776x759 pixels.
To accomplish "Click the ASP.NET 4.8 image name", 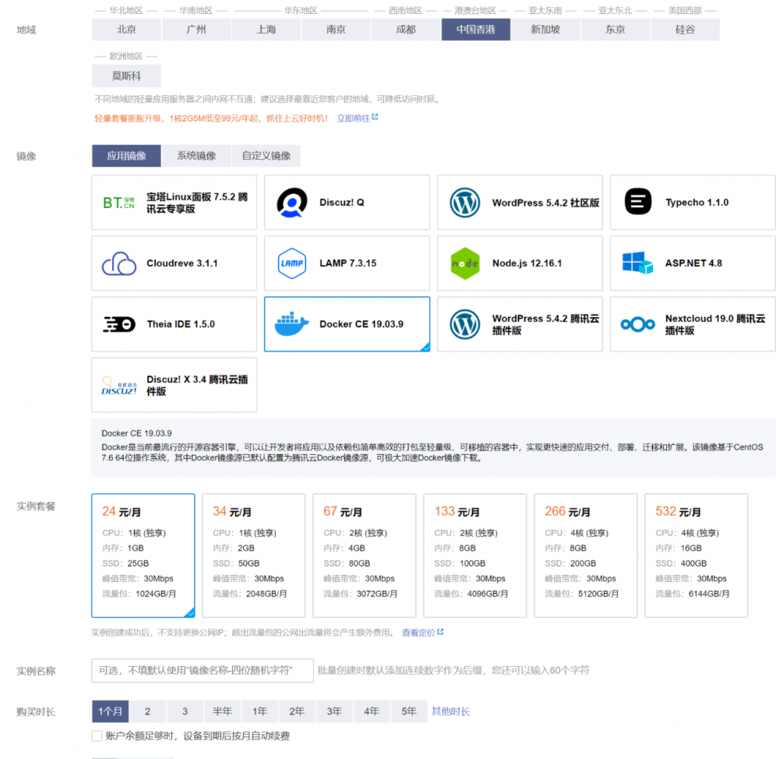I will (x=693, y=263).
